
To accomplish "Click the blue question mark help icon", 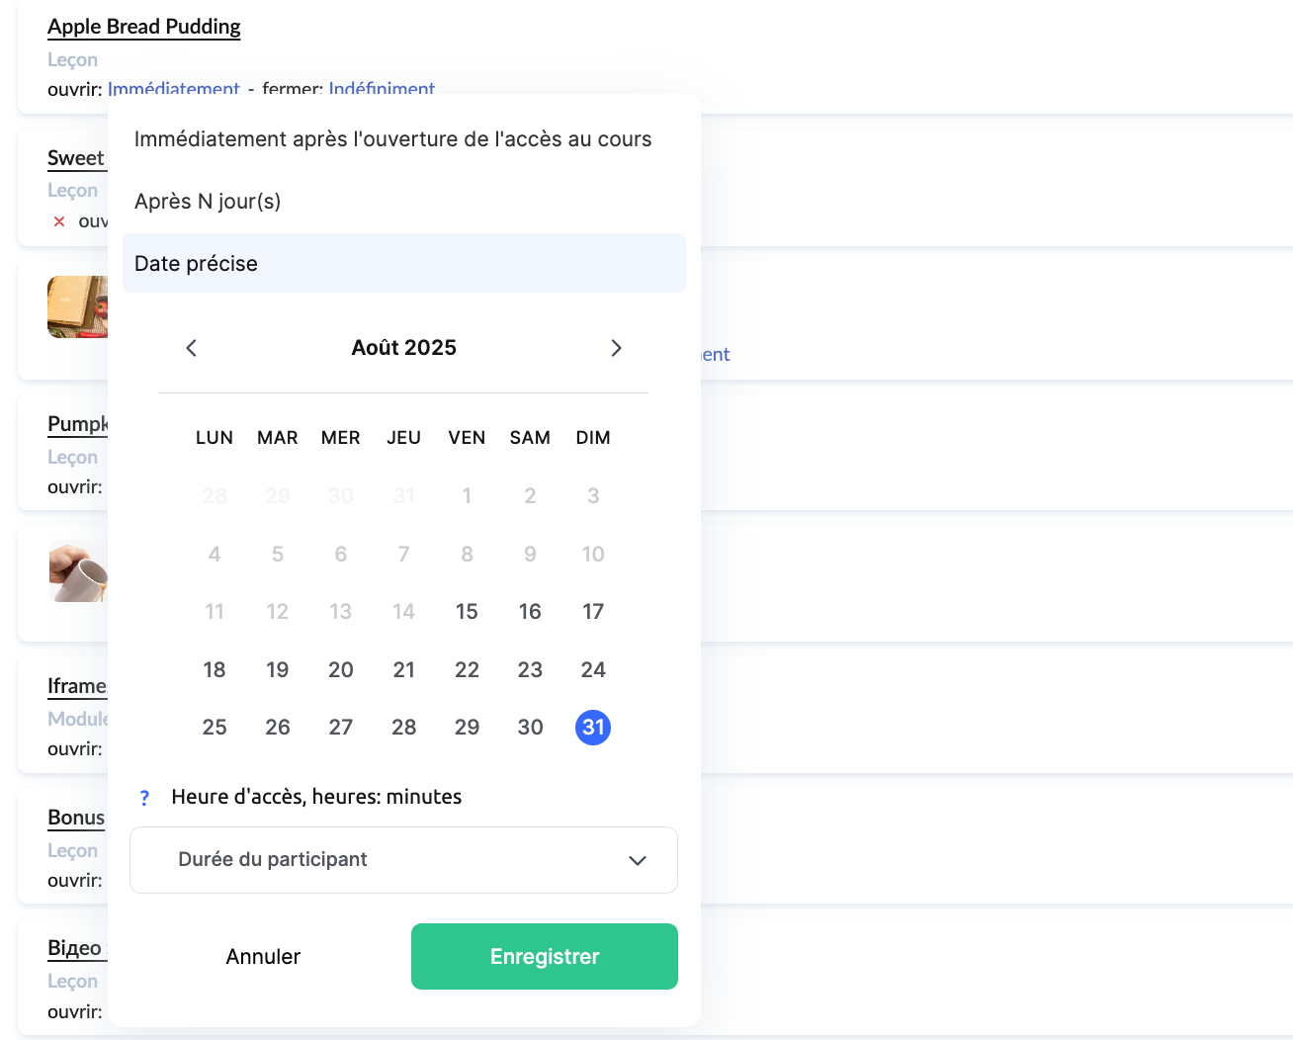I will pyautogui.click(x=145, y=798).
